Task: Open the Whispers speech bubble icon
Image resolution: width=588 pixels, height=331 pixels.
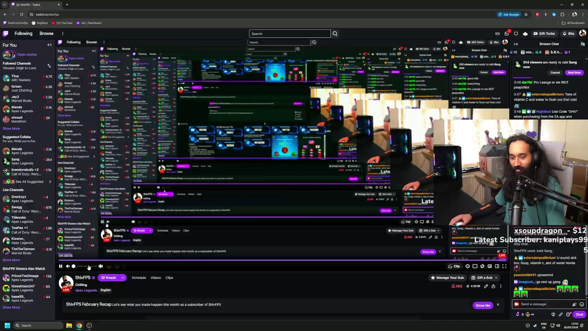Action: [x=516, y=34]
